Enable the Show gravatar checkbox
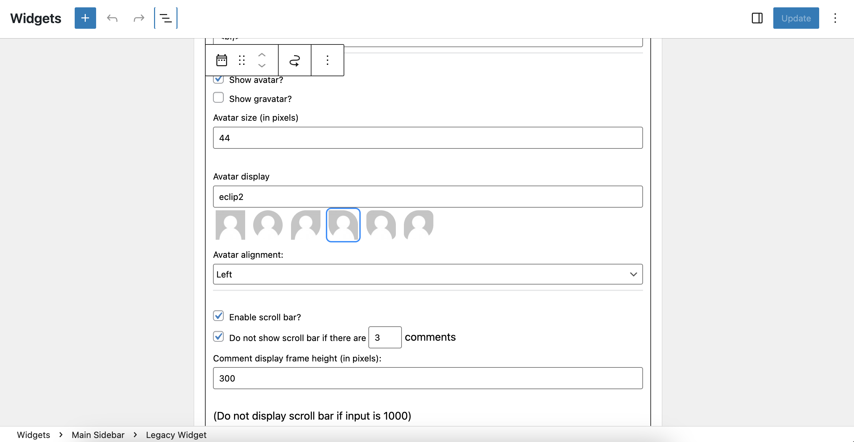Screen dimensions: 854x442 point(218,98)
